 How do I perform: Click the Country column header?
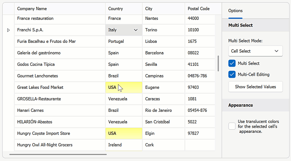pyautogui.click(x=124, y=9)
